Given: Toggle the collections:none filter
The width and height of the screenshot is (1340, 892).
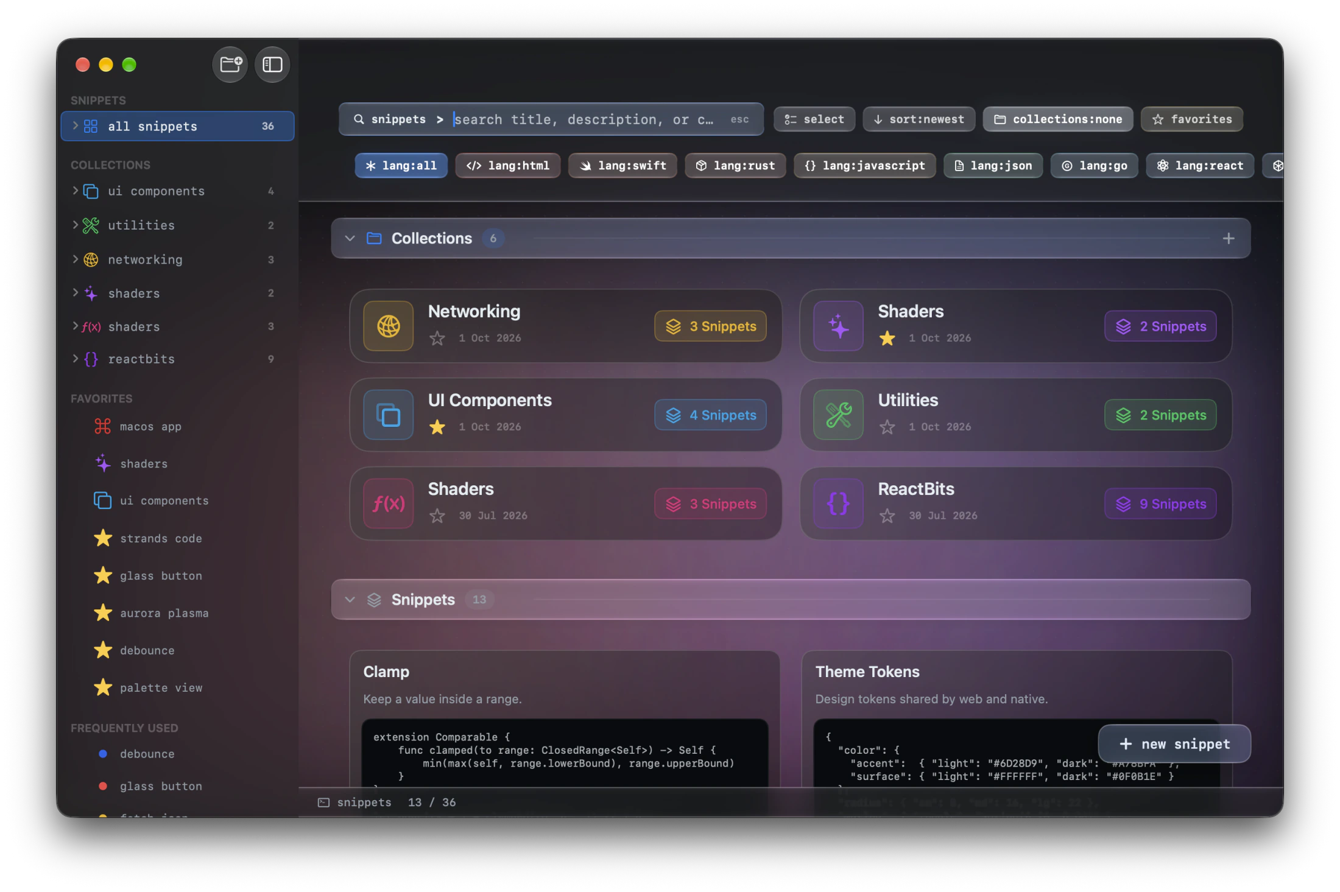Looking at the screenshot, I should coord(1058,119).
